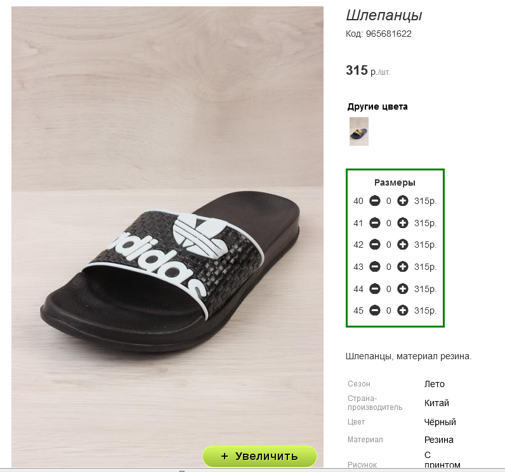Screen dimensions: 505x472
Task: Decrease quantity for size 41
Action: click(375, 223)
